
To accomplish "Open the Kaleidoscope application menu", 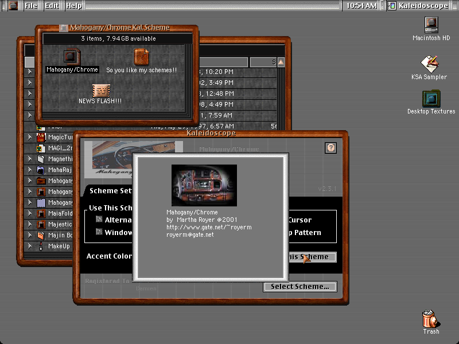I will pos(419,6).
